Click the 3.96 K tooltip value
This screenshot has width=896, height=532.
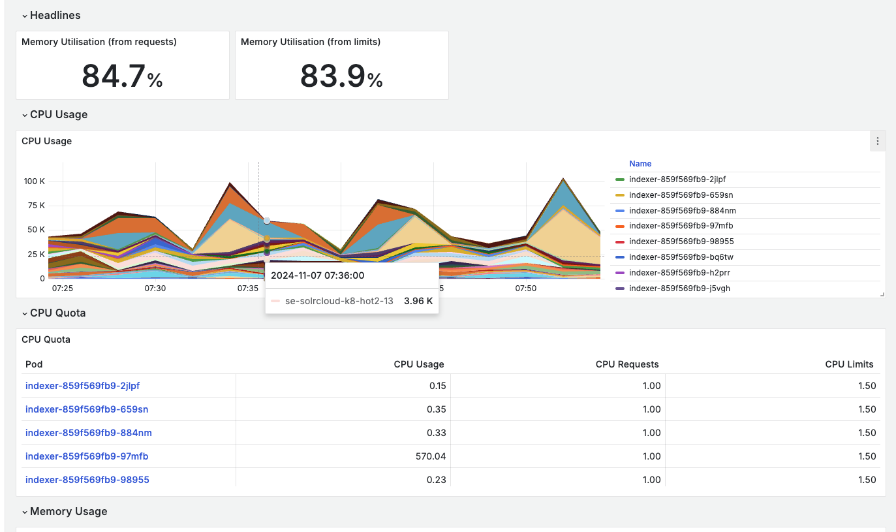(x=418, y=301)
